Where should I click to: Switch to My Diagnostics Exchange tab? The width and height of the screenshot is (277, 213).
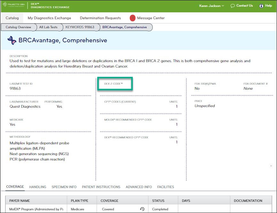pyautogui.click(x=49, y=18)
